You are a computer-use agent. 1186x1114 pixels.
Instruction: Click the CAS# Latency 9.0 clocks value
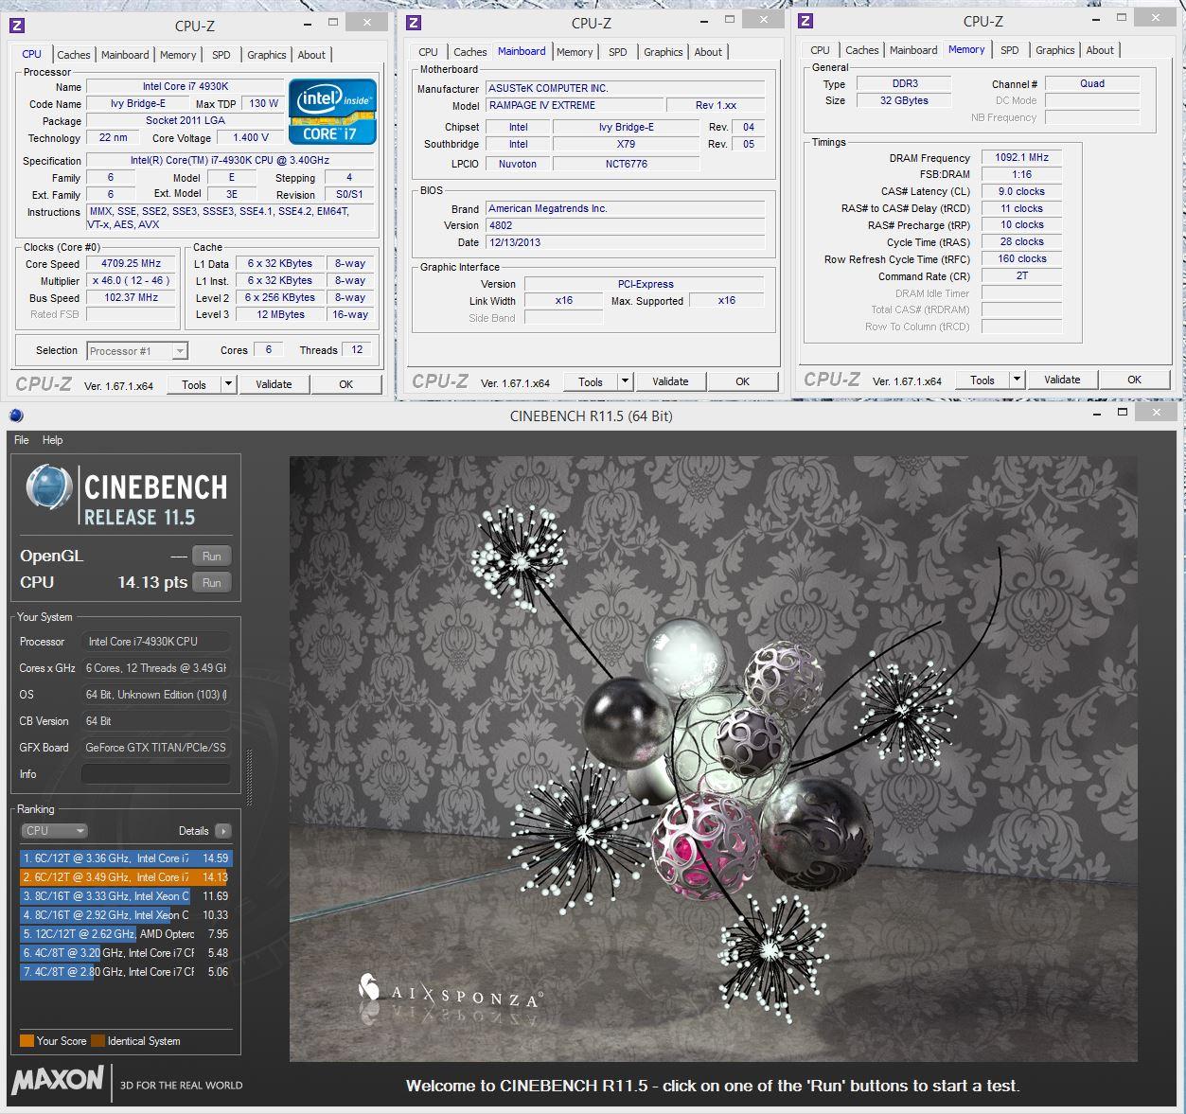1021,191
